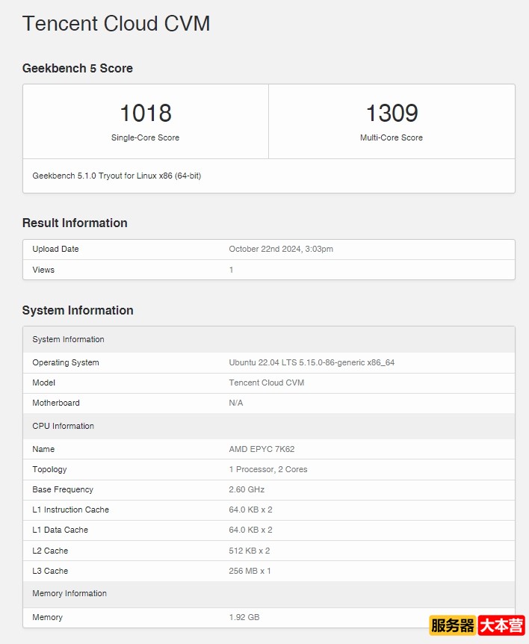This screenshot has height=644, width=529.
Task: Click the Views row label
Action: coord(43,270)
